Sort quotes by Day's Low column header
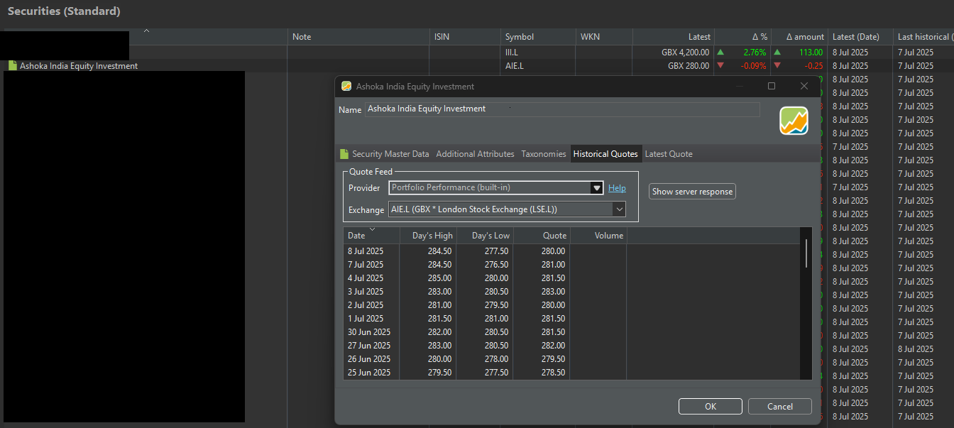 [x=484, y=235]
